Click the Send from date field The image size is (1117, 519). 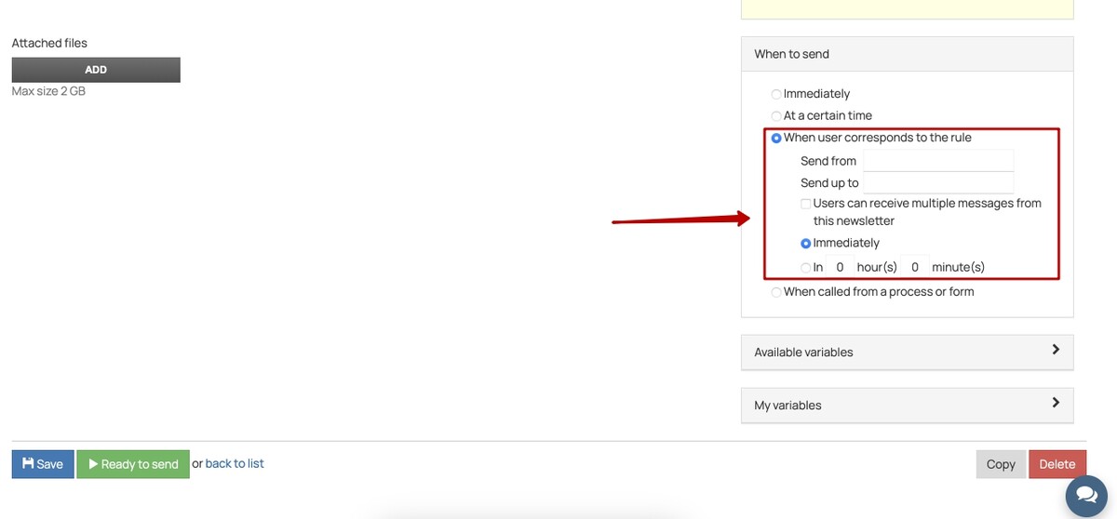click(x=938, y=160)
